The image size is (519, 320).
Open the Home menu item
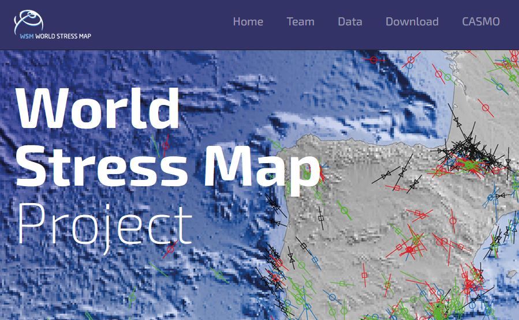tap(248, 22)
